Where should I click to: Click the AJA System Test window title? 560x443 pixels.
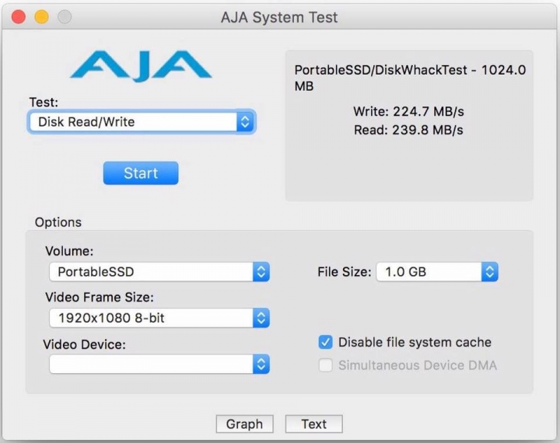(x=279, y=17)
